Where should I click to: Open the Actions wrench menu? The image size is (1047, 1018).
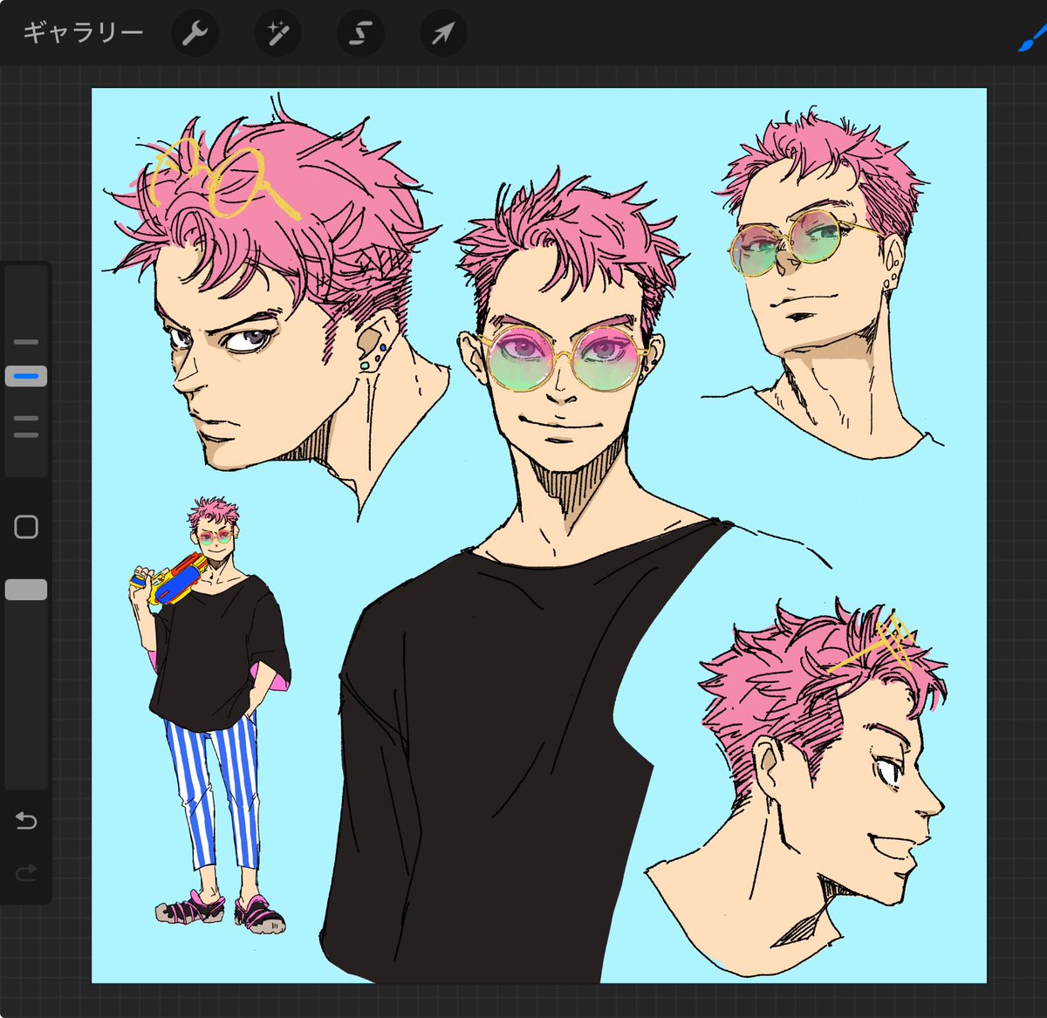click(x=194, y=34)
